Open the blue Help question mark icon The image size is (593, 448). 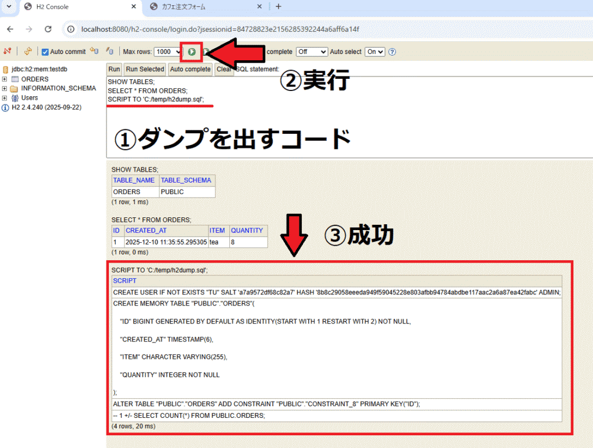(392, 52)
